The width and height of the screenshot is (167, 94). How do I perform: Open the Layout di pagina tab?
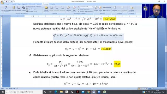[x=22, y=4]
